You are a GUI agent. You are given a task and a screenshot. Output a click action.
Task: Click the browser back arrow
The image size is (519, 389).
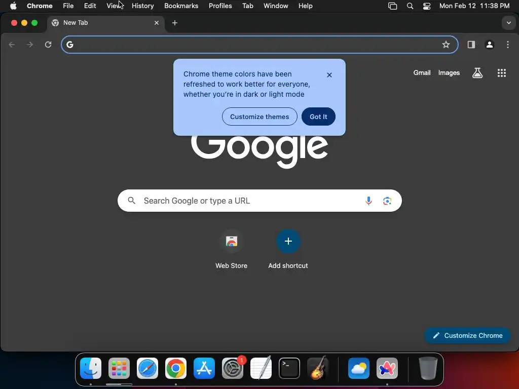pos(12,45)
